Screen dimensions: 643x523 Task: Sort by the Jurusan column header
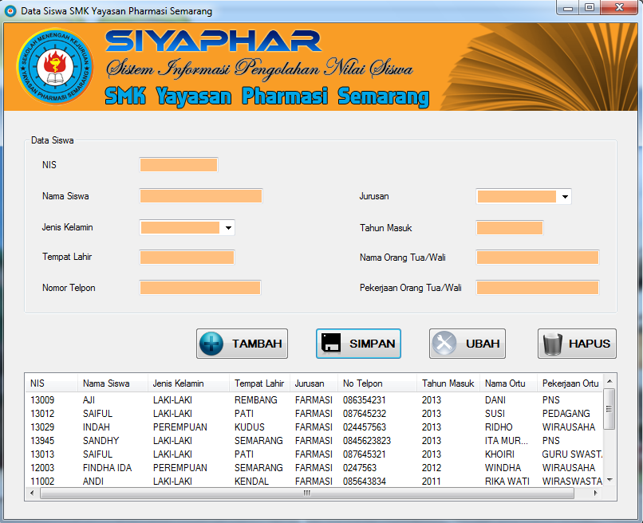click(x=314, y=383)
